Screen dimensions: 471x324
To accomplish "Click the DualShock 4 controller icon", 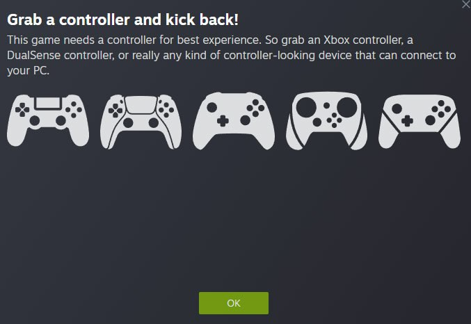I will [x=48, y=120].
